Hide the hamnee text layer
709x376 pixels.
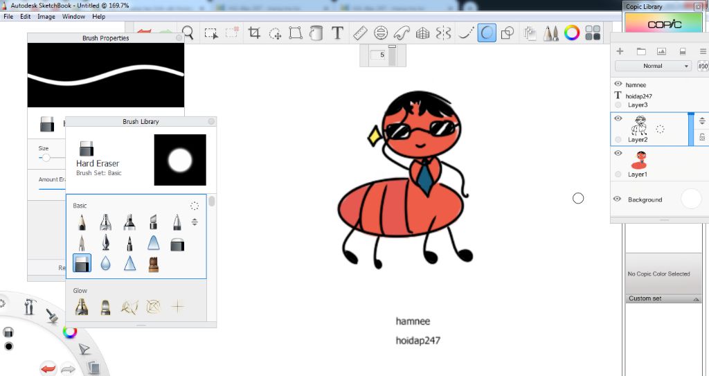(x=618, y=84)
